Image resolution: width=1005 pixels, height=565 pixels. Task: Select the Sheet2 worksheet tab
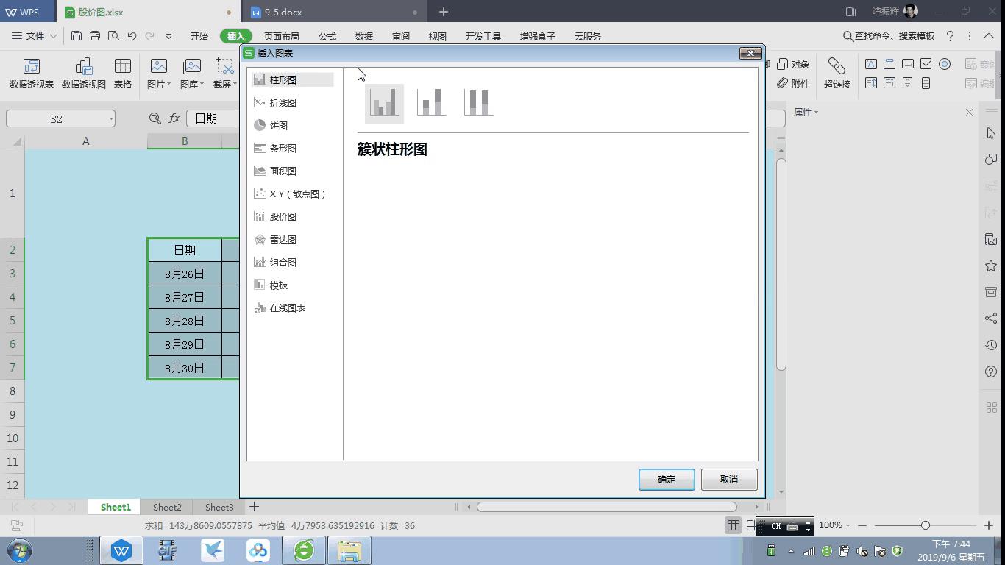[x=167, y=507]
